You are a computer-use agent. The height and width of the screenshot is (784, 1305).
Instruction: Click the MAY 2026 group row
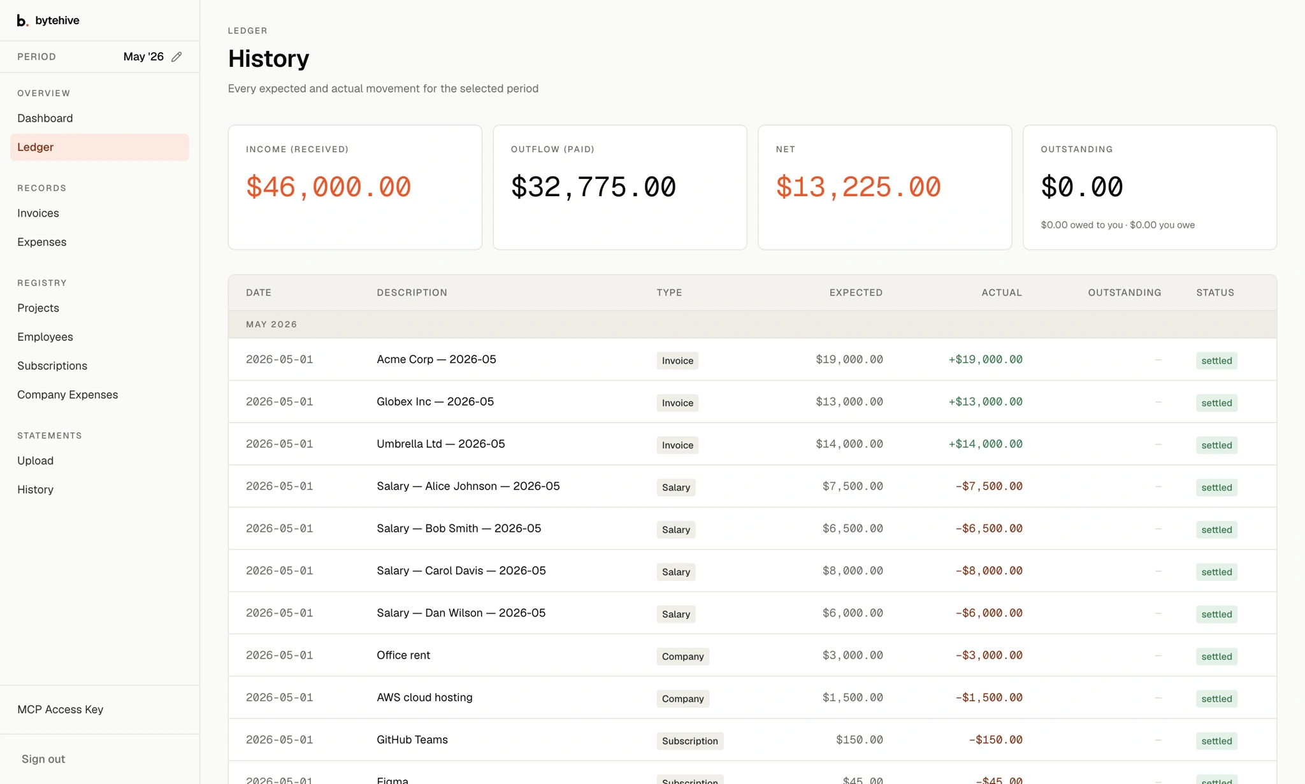point(753,324)
